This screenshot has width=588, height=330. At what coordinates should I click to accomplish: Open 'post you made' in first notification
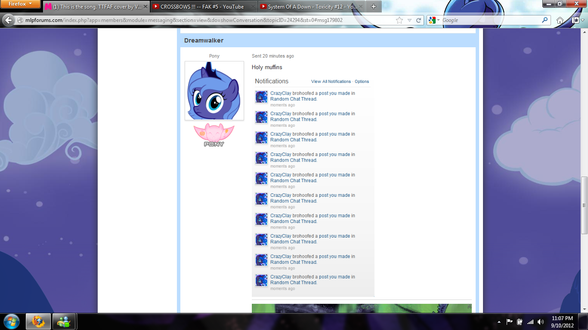coord(334,93)
